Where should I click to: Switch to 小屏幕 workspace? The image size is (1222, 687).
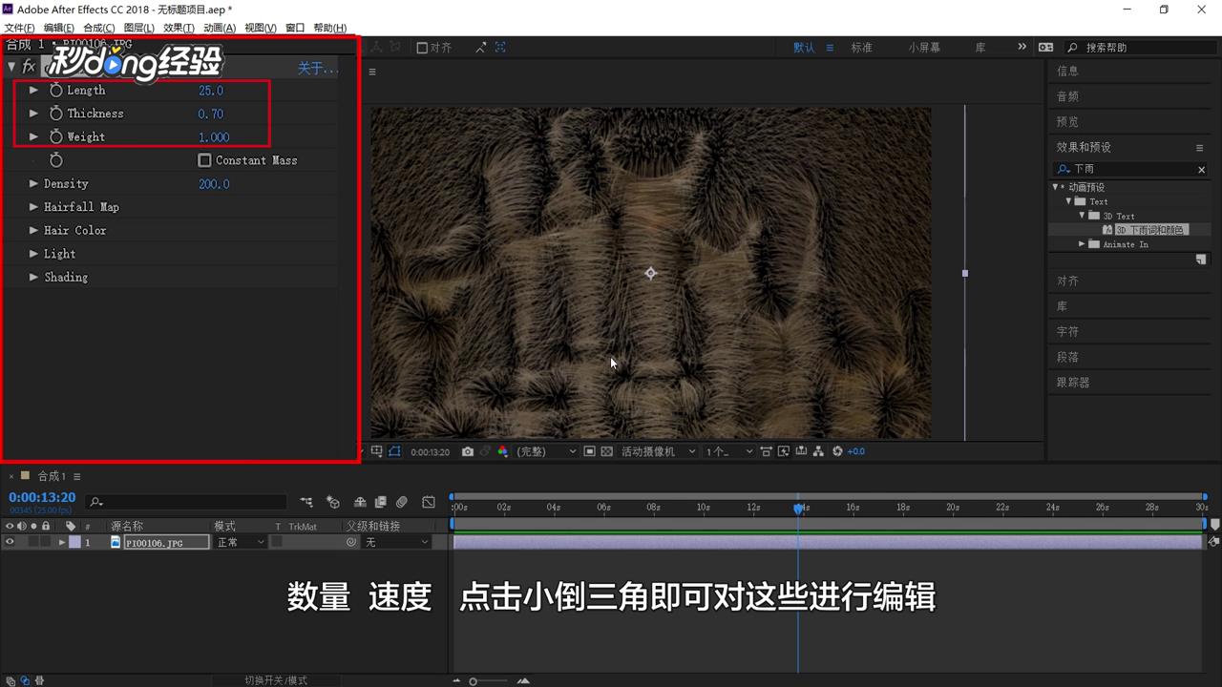pos(924,48)
